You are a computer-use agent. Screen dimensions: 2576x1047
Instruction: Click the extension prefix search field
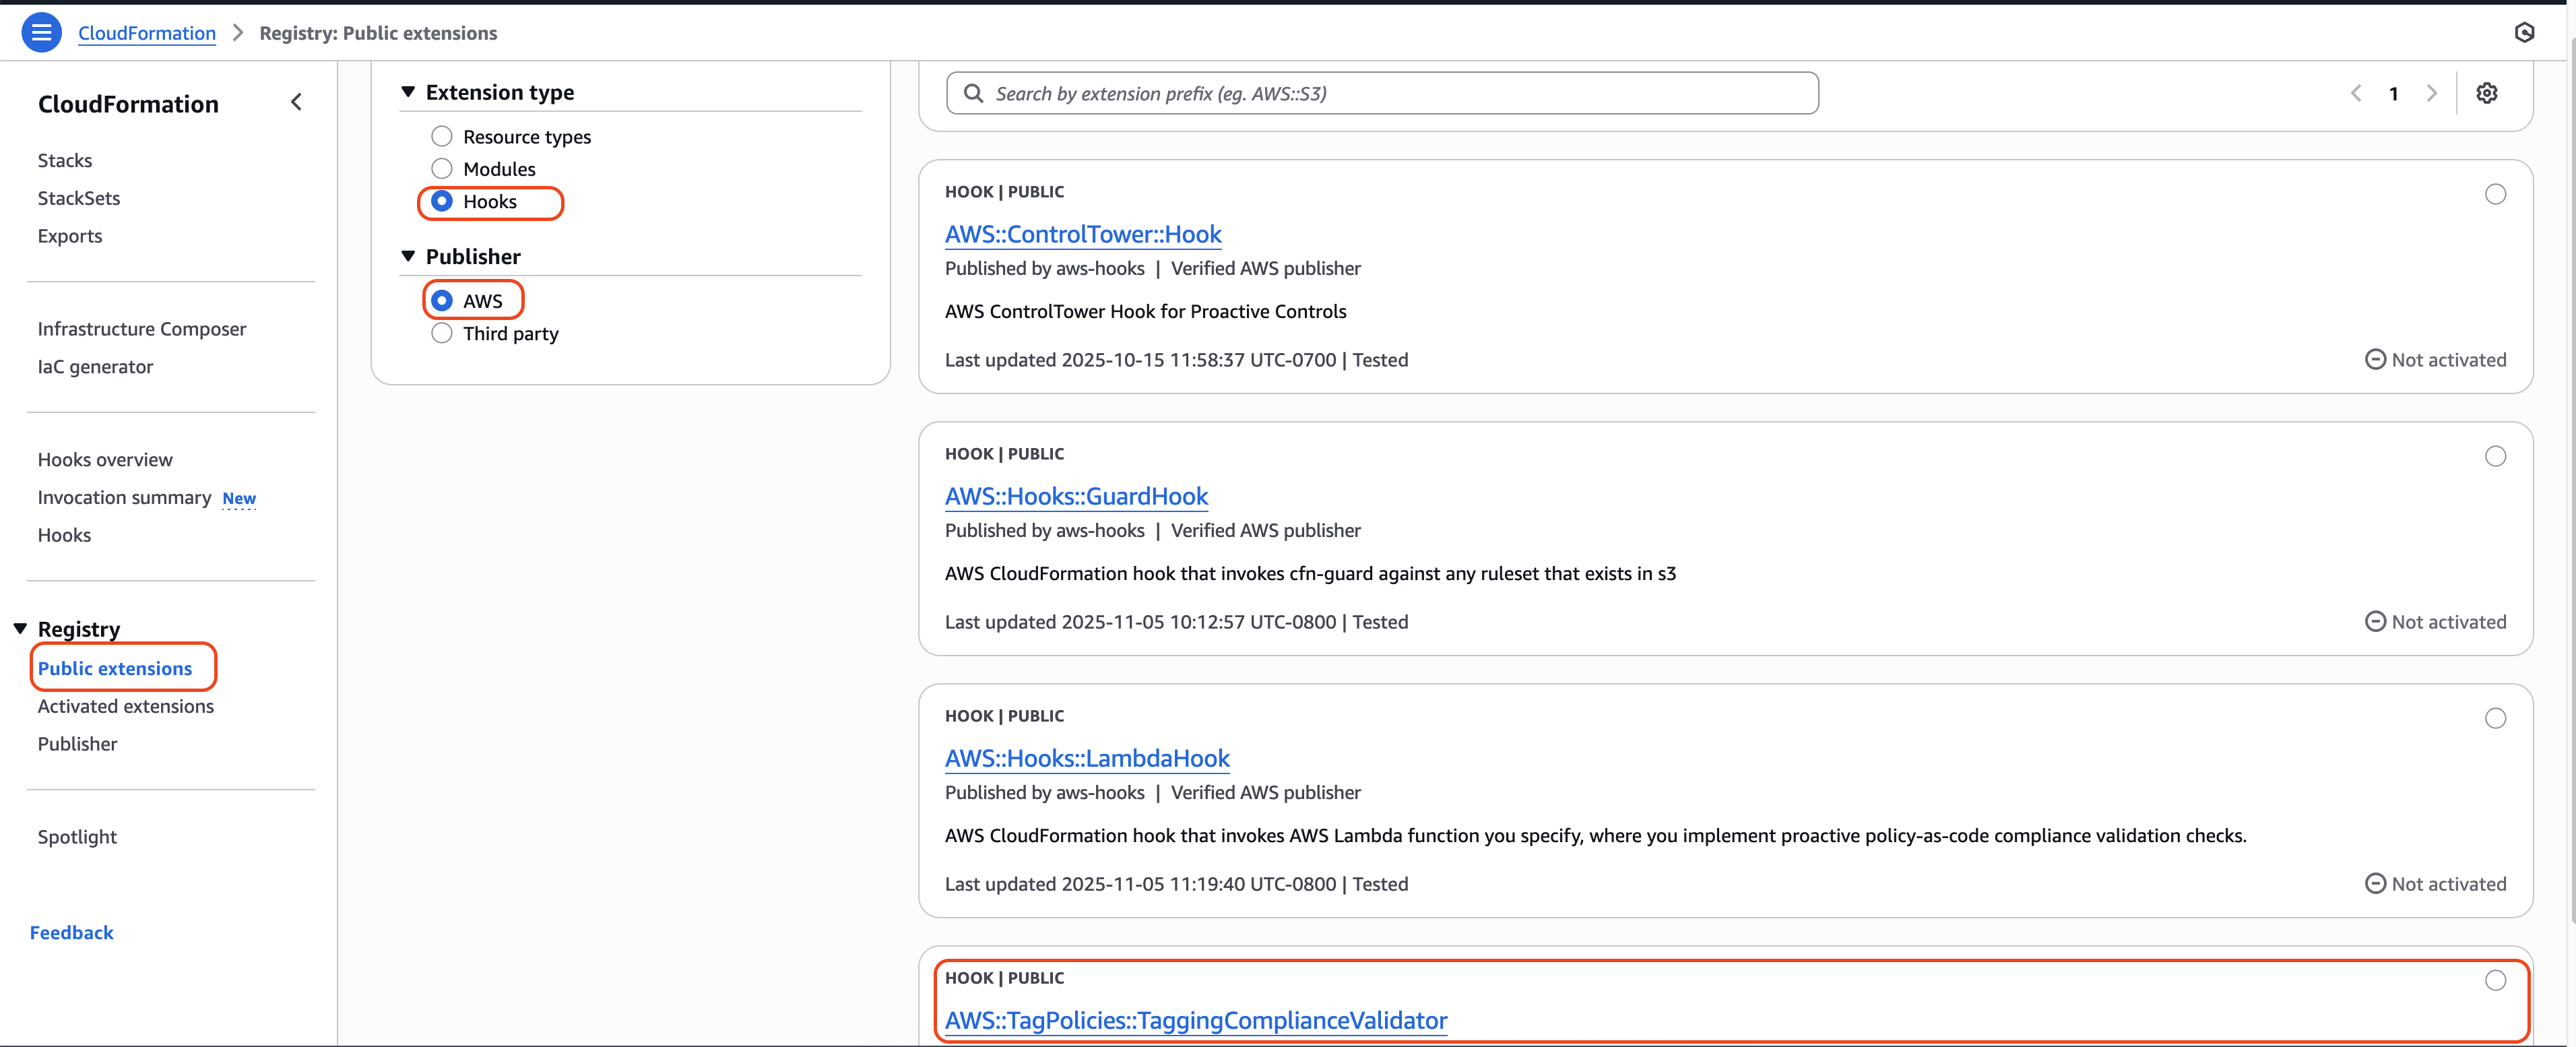1380,92
